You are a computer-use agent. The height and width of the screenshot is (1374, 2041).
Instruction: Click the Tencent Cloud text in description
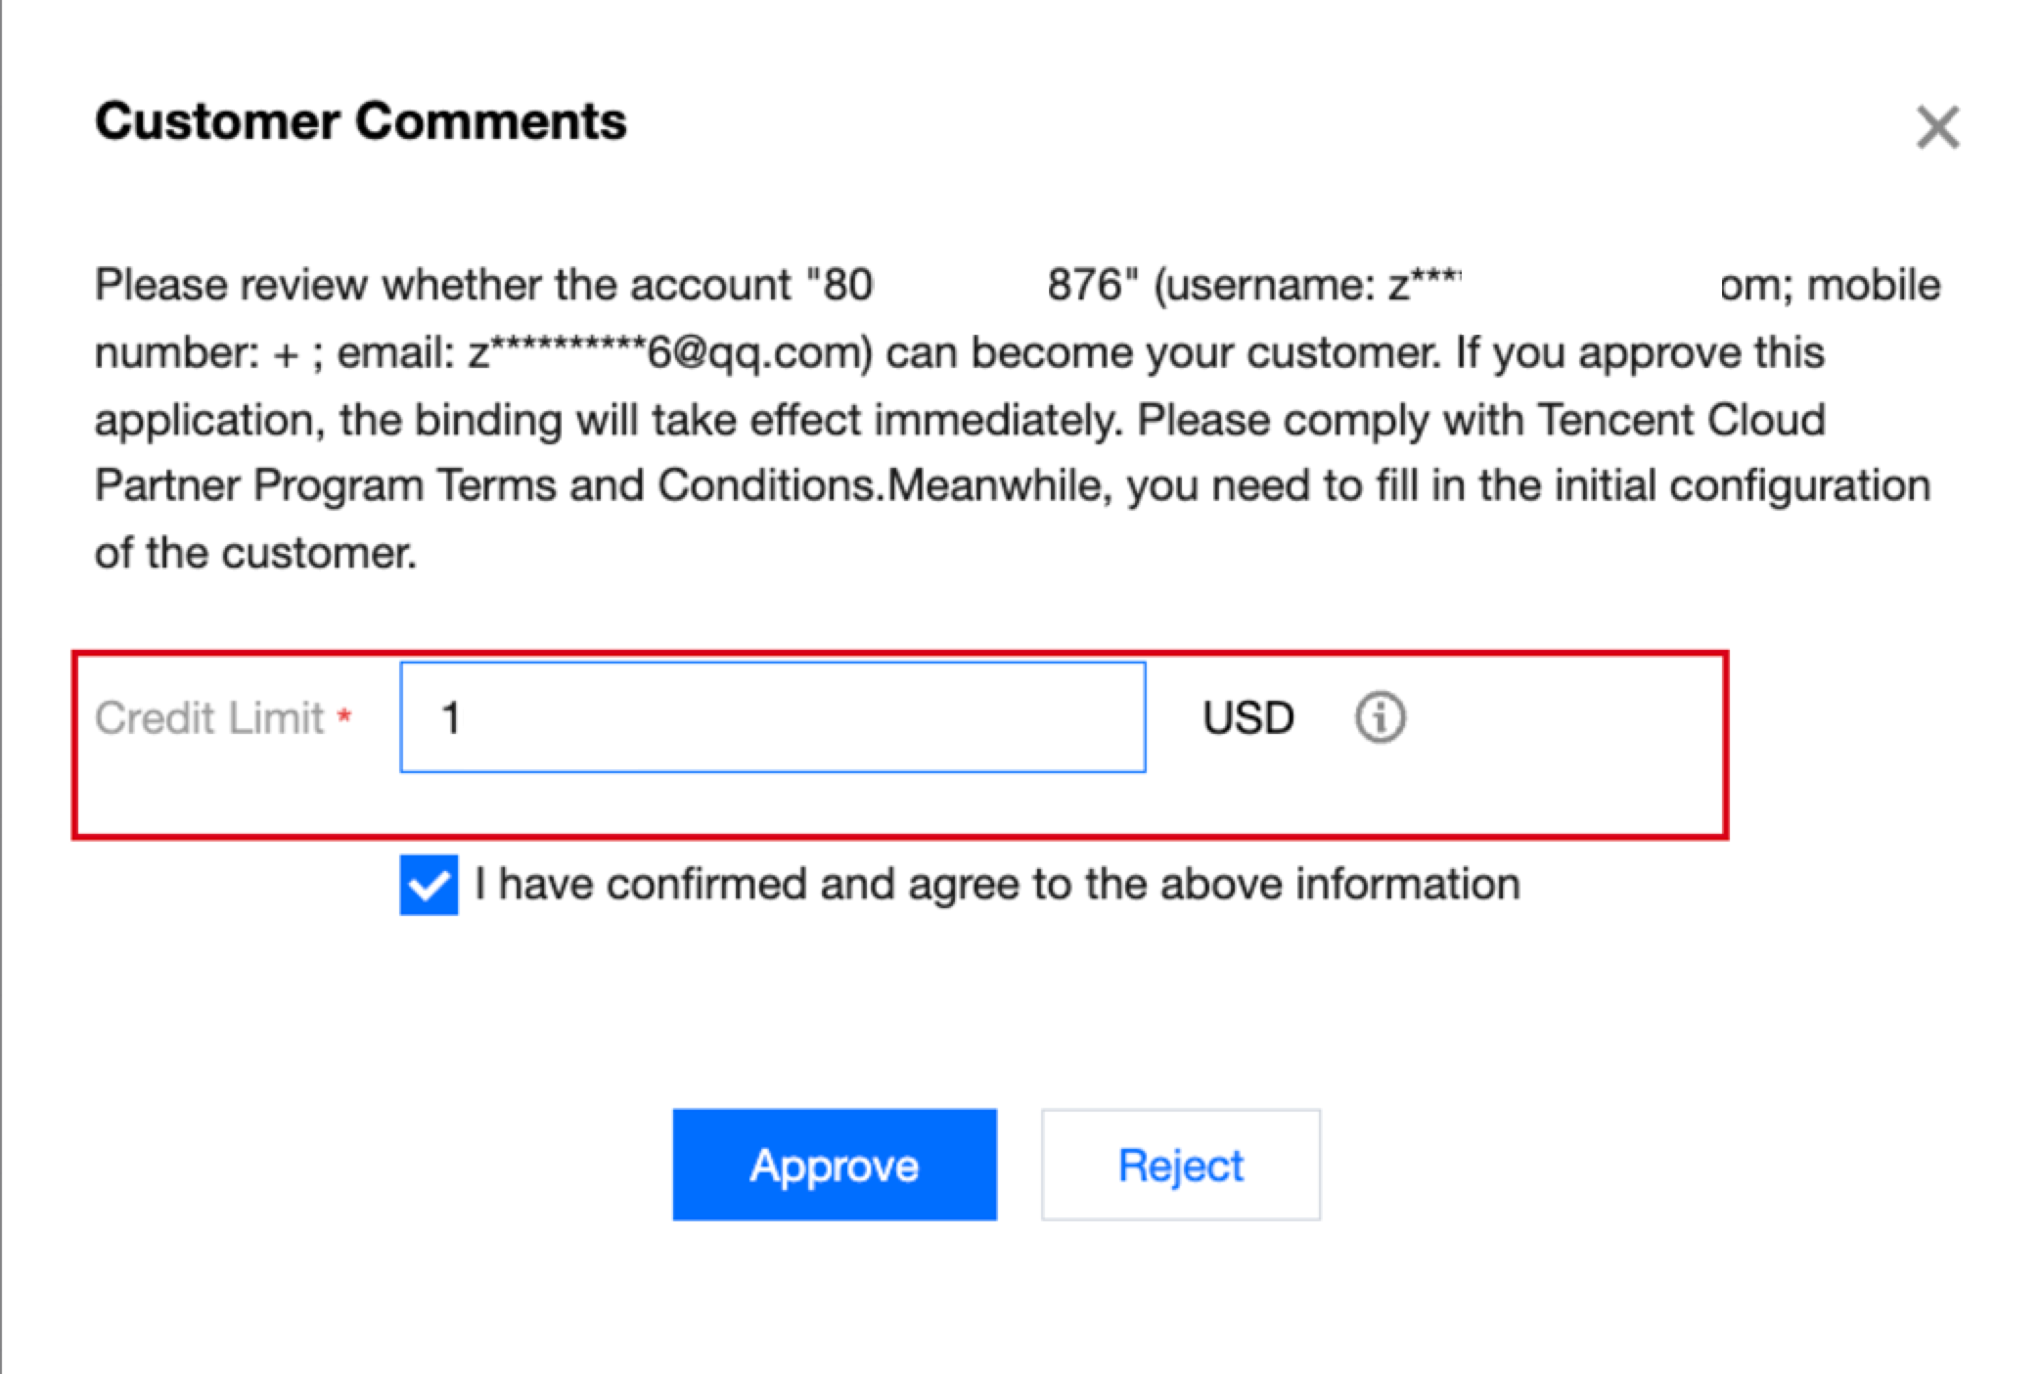pyautogui.click(x=1681, y=420)
